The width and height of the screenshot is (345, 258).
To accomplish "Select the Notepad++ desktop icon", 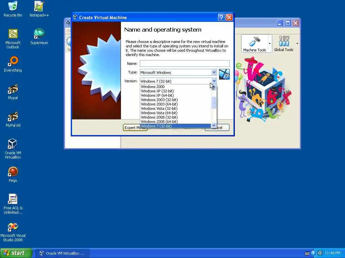I will (39, 9).
